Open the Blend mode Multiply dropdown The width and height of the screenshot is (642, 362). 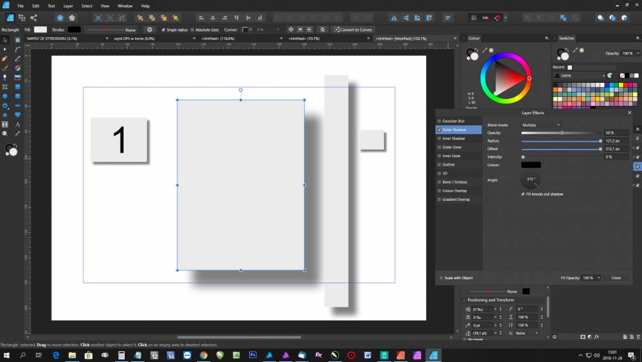[x=541, y=125]
